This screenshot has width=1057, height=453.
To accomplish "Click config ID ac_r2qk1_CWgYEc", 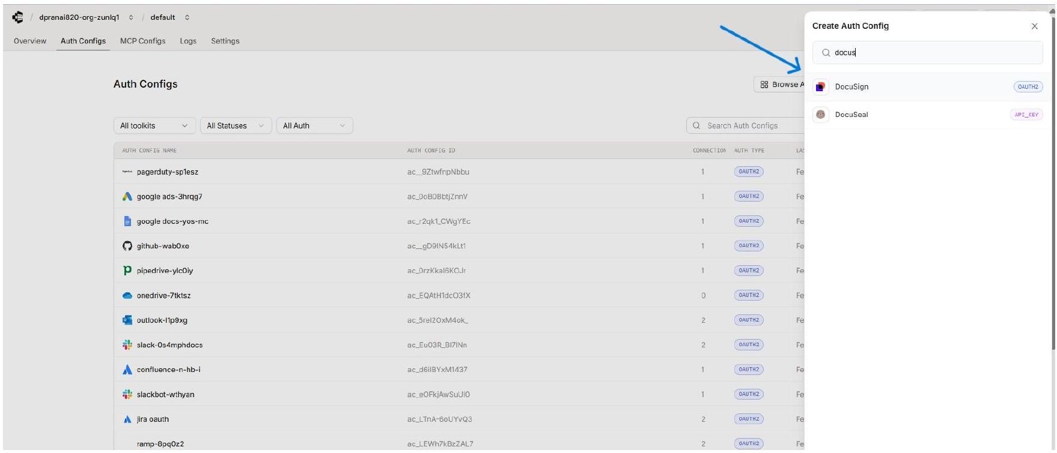I will 439,221.
